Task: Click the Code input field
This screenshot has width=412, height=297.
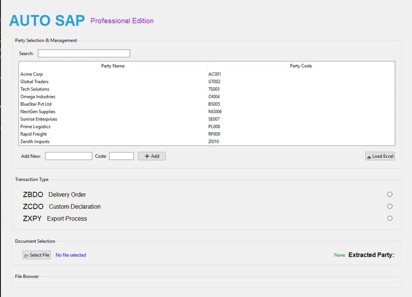Action: tap(121, 156)
